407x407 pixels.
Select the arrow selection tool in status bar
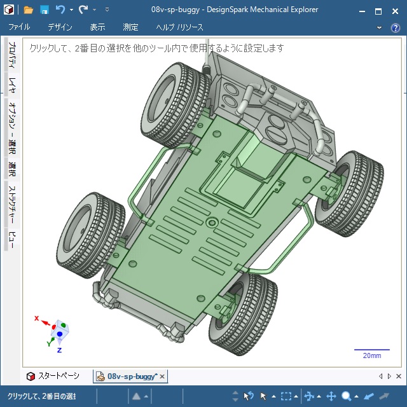264,396
